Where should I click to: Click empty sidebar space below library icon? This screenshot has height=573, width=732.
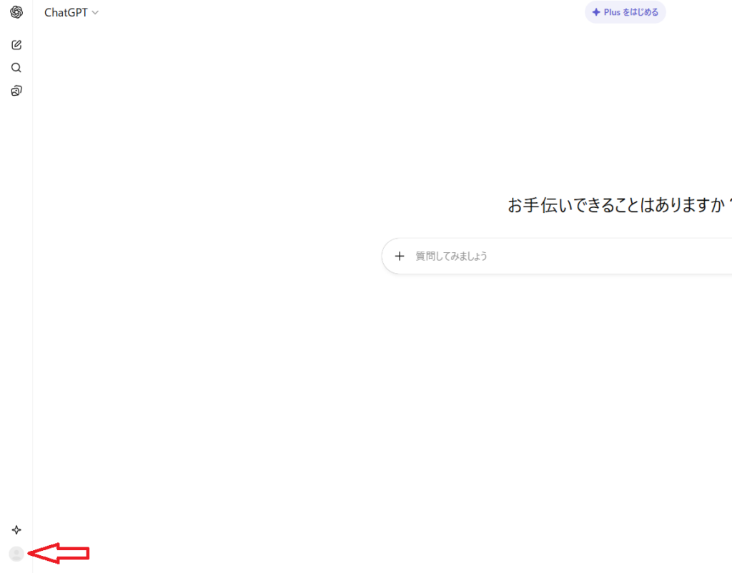point(16,286)
